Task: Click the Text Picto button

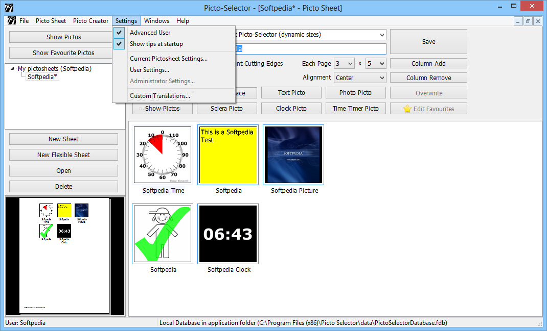Action: (x=291, y=93)
